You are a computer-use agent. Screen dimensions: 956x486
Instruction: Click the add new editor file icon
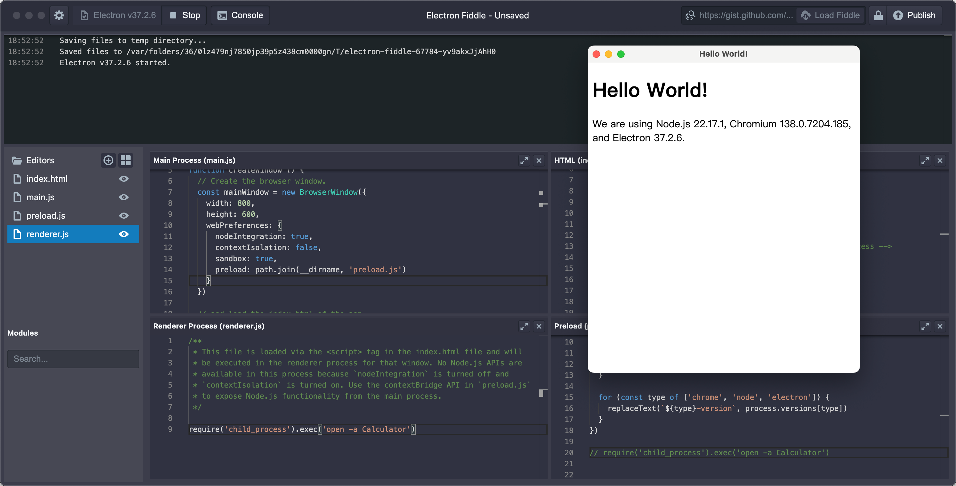point(108,160)
